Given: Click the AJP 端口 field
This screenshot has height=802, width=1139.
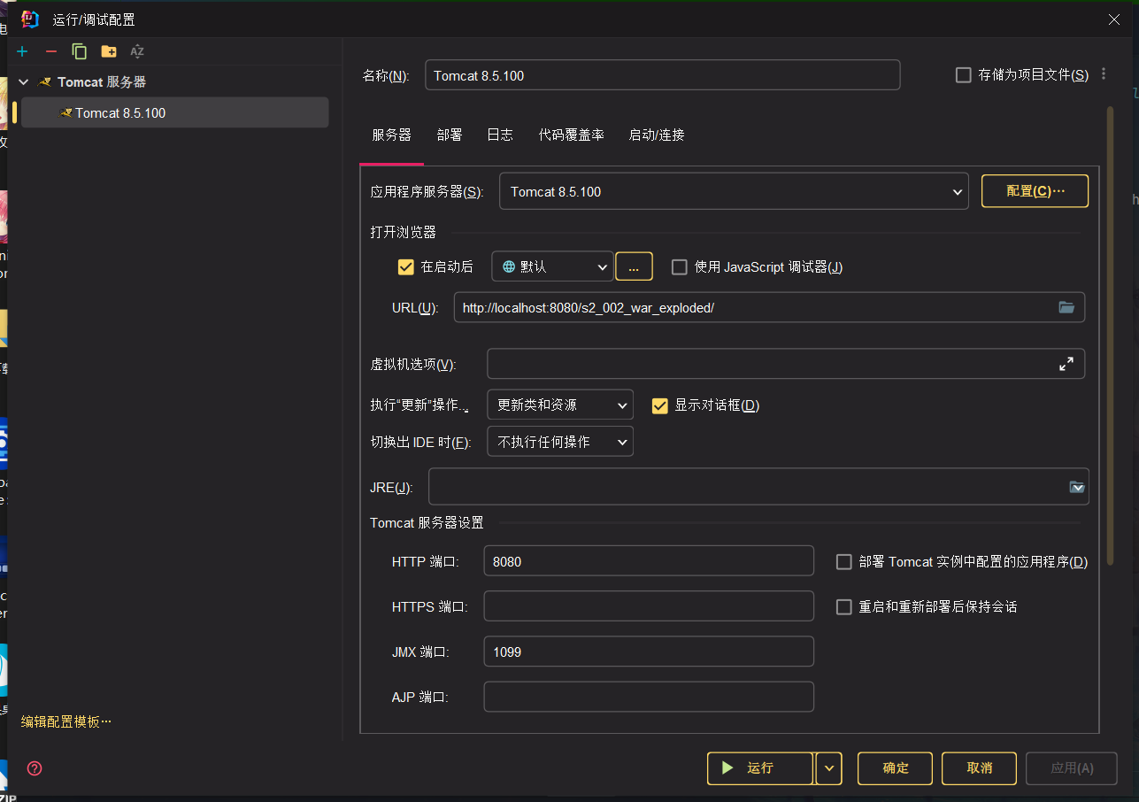Looking at the screenshot, I should click(649, 697).
